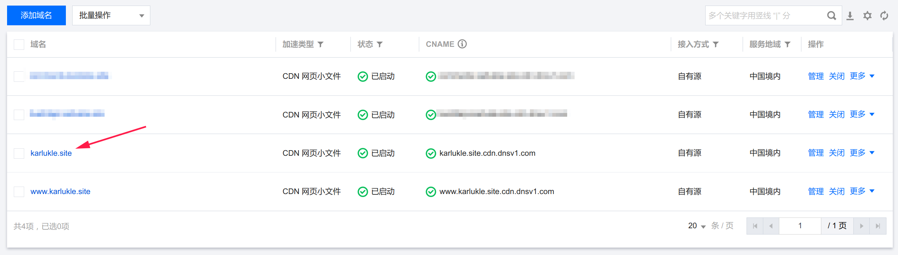This screenshot has width=898, height=255.
Task: Expand 更多 menu for karlukle.site row
Action: (862, 153)
